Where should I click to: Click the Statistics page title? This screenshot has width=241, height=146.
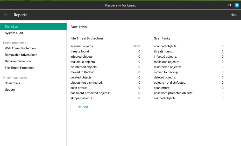tap(79, 27)
